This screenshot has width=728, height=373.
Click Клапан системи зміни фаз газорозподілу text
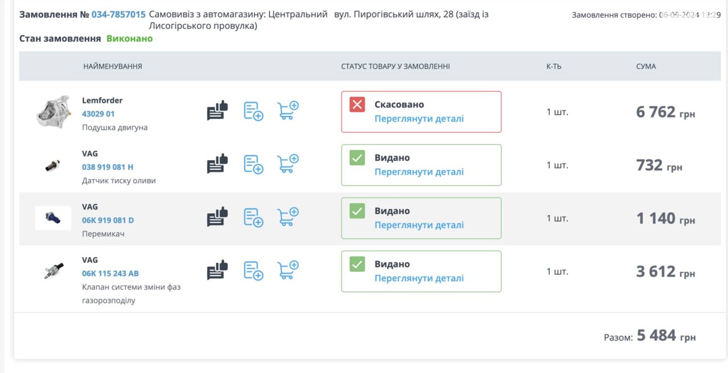tap(131, 294)
